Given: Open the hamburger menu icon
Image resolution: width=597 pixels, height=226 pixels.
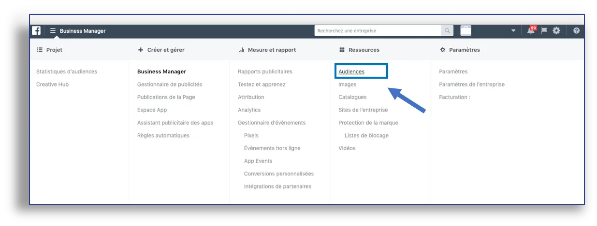Looking at the screenshot, I should 53,30.
